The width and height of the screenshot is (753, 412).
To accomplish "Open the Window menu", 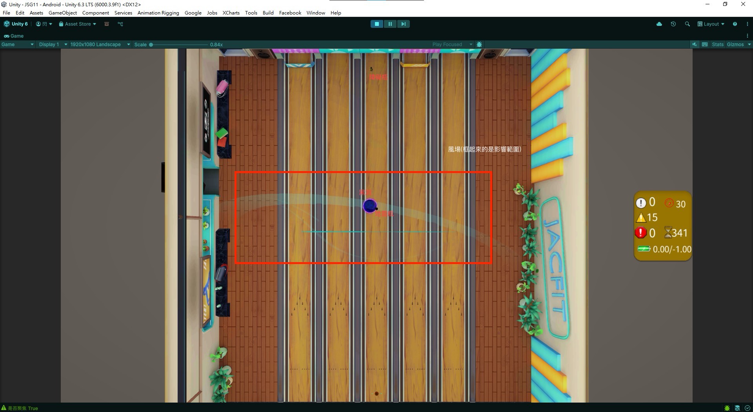I will (x=316, y=13).
